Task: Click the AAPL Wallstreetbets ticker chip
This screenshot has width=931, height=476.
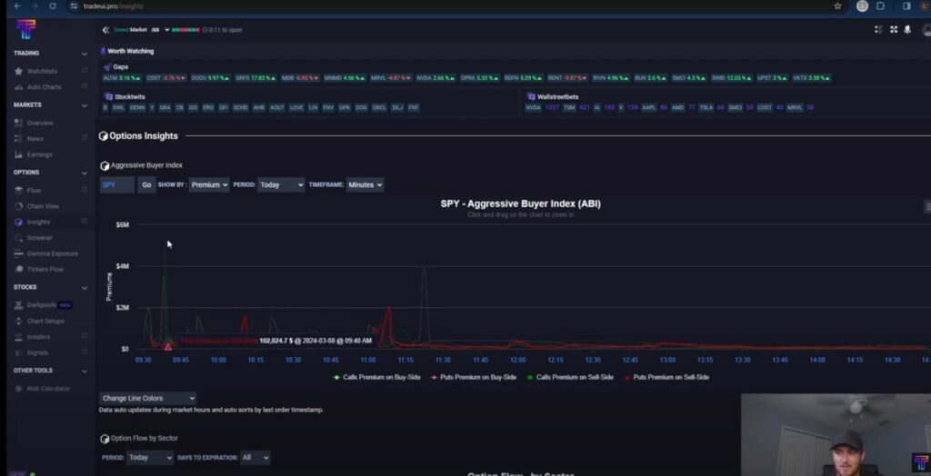Action: coord(649,107)
